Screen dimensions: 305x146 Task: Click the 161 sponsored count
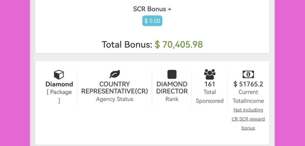point(210,84)
